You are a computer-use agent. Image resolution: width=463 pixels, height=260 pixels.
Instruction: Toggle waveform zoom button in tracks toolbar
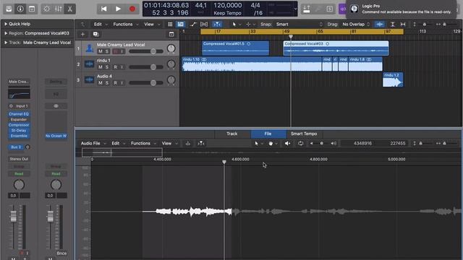pos(380,24)
